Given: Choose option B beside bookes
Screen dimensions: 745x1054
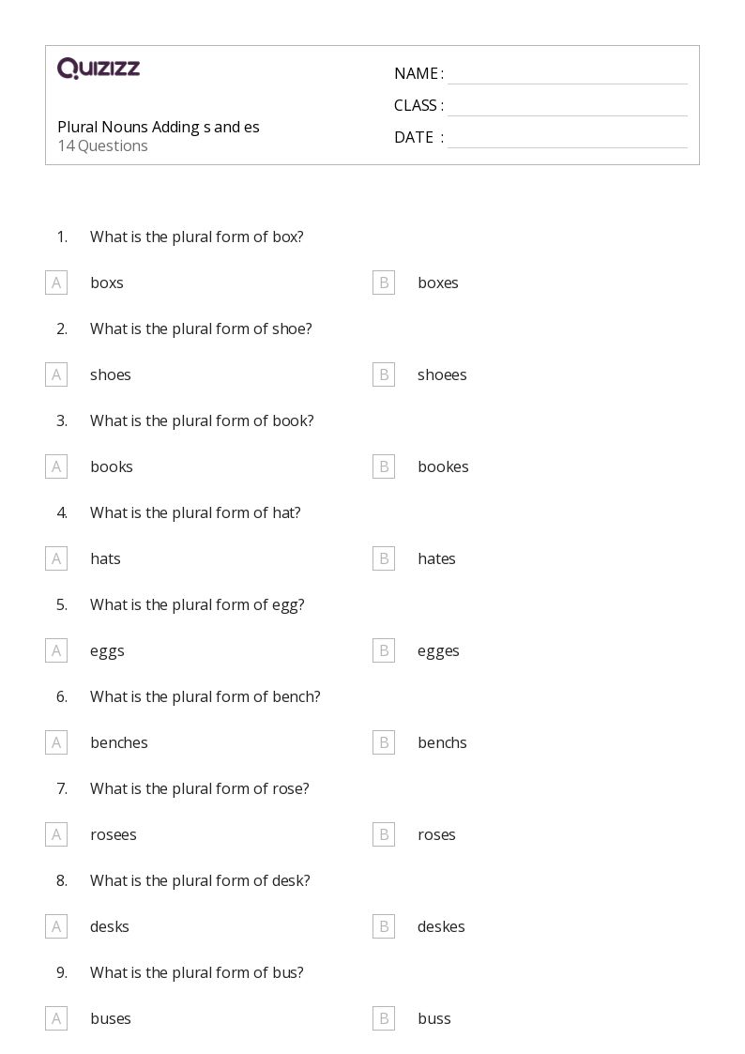Looking at the screenshot, I should [384, 466].
